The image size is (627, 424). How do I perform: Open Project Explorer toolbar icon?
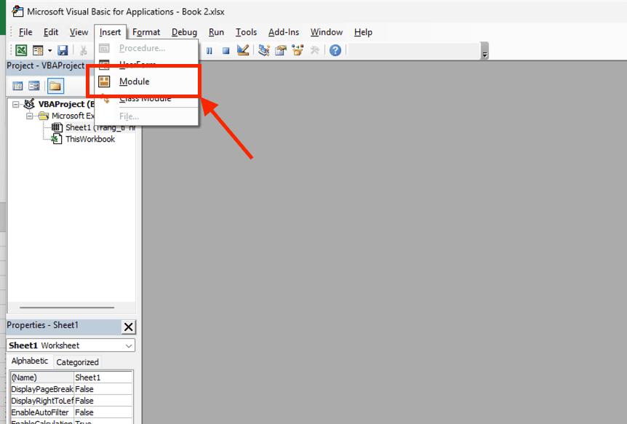[x=264, y=50]
